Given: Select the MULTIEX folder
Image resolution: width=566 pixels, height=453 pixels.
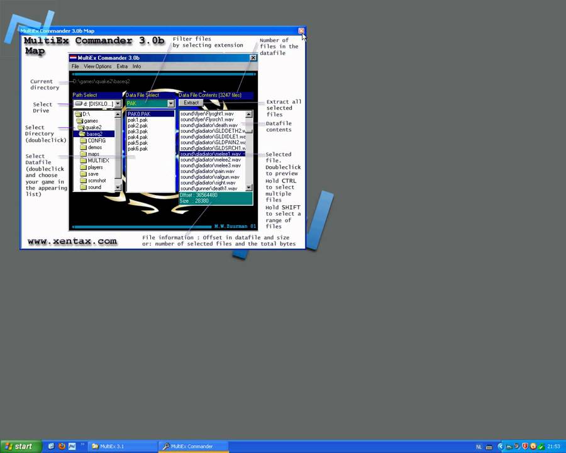Looking at the screenshot, I should click(94, 161).
